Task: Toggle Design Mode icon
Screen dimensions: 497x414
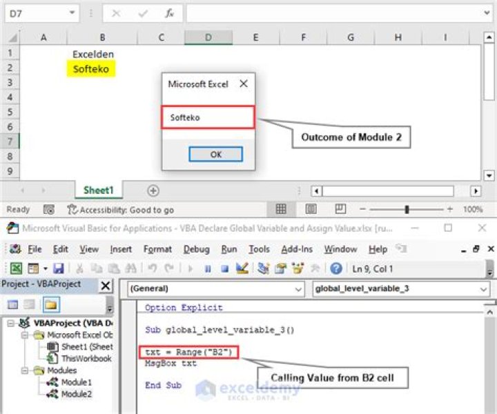Action: point(242,268)
